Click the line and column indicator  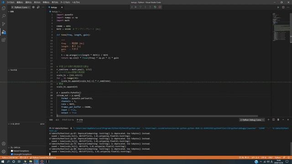244,158
